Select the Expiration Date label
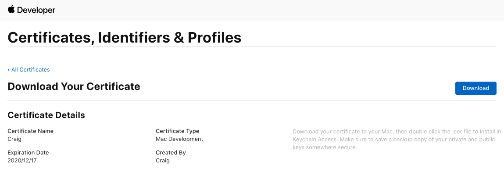Viewport: 504px width, 176px height. click(28, 152)
